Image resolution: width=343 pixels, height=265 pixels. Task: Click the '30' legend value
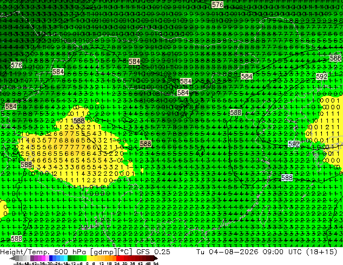[x=124, y=264]
